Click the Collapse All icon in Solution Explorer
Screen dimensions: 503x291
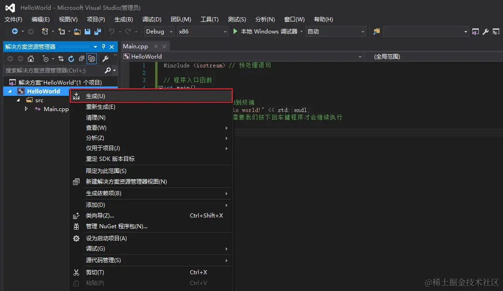[81, 59]
